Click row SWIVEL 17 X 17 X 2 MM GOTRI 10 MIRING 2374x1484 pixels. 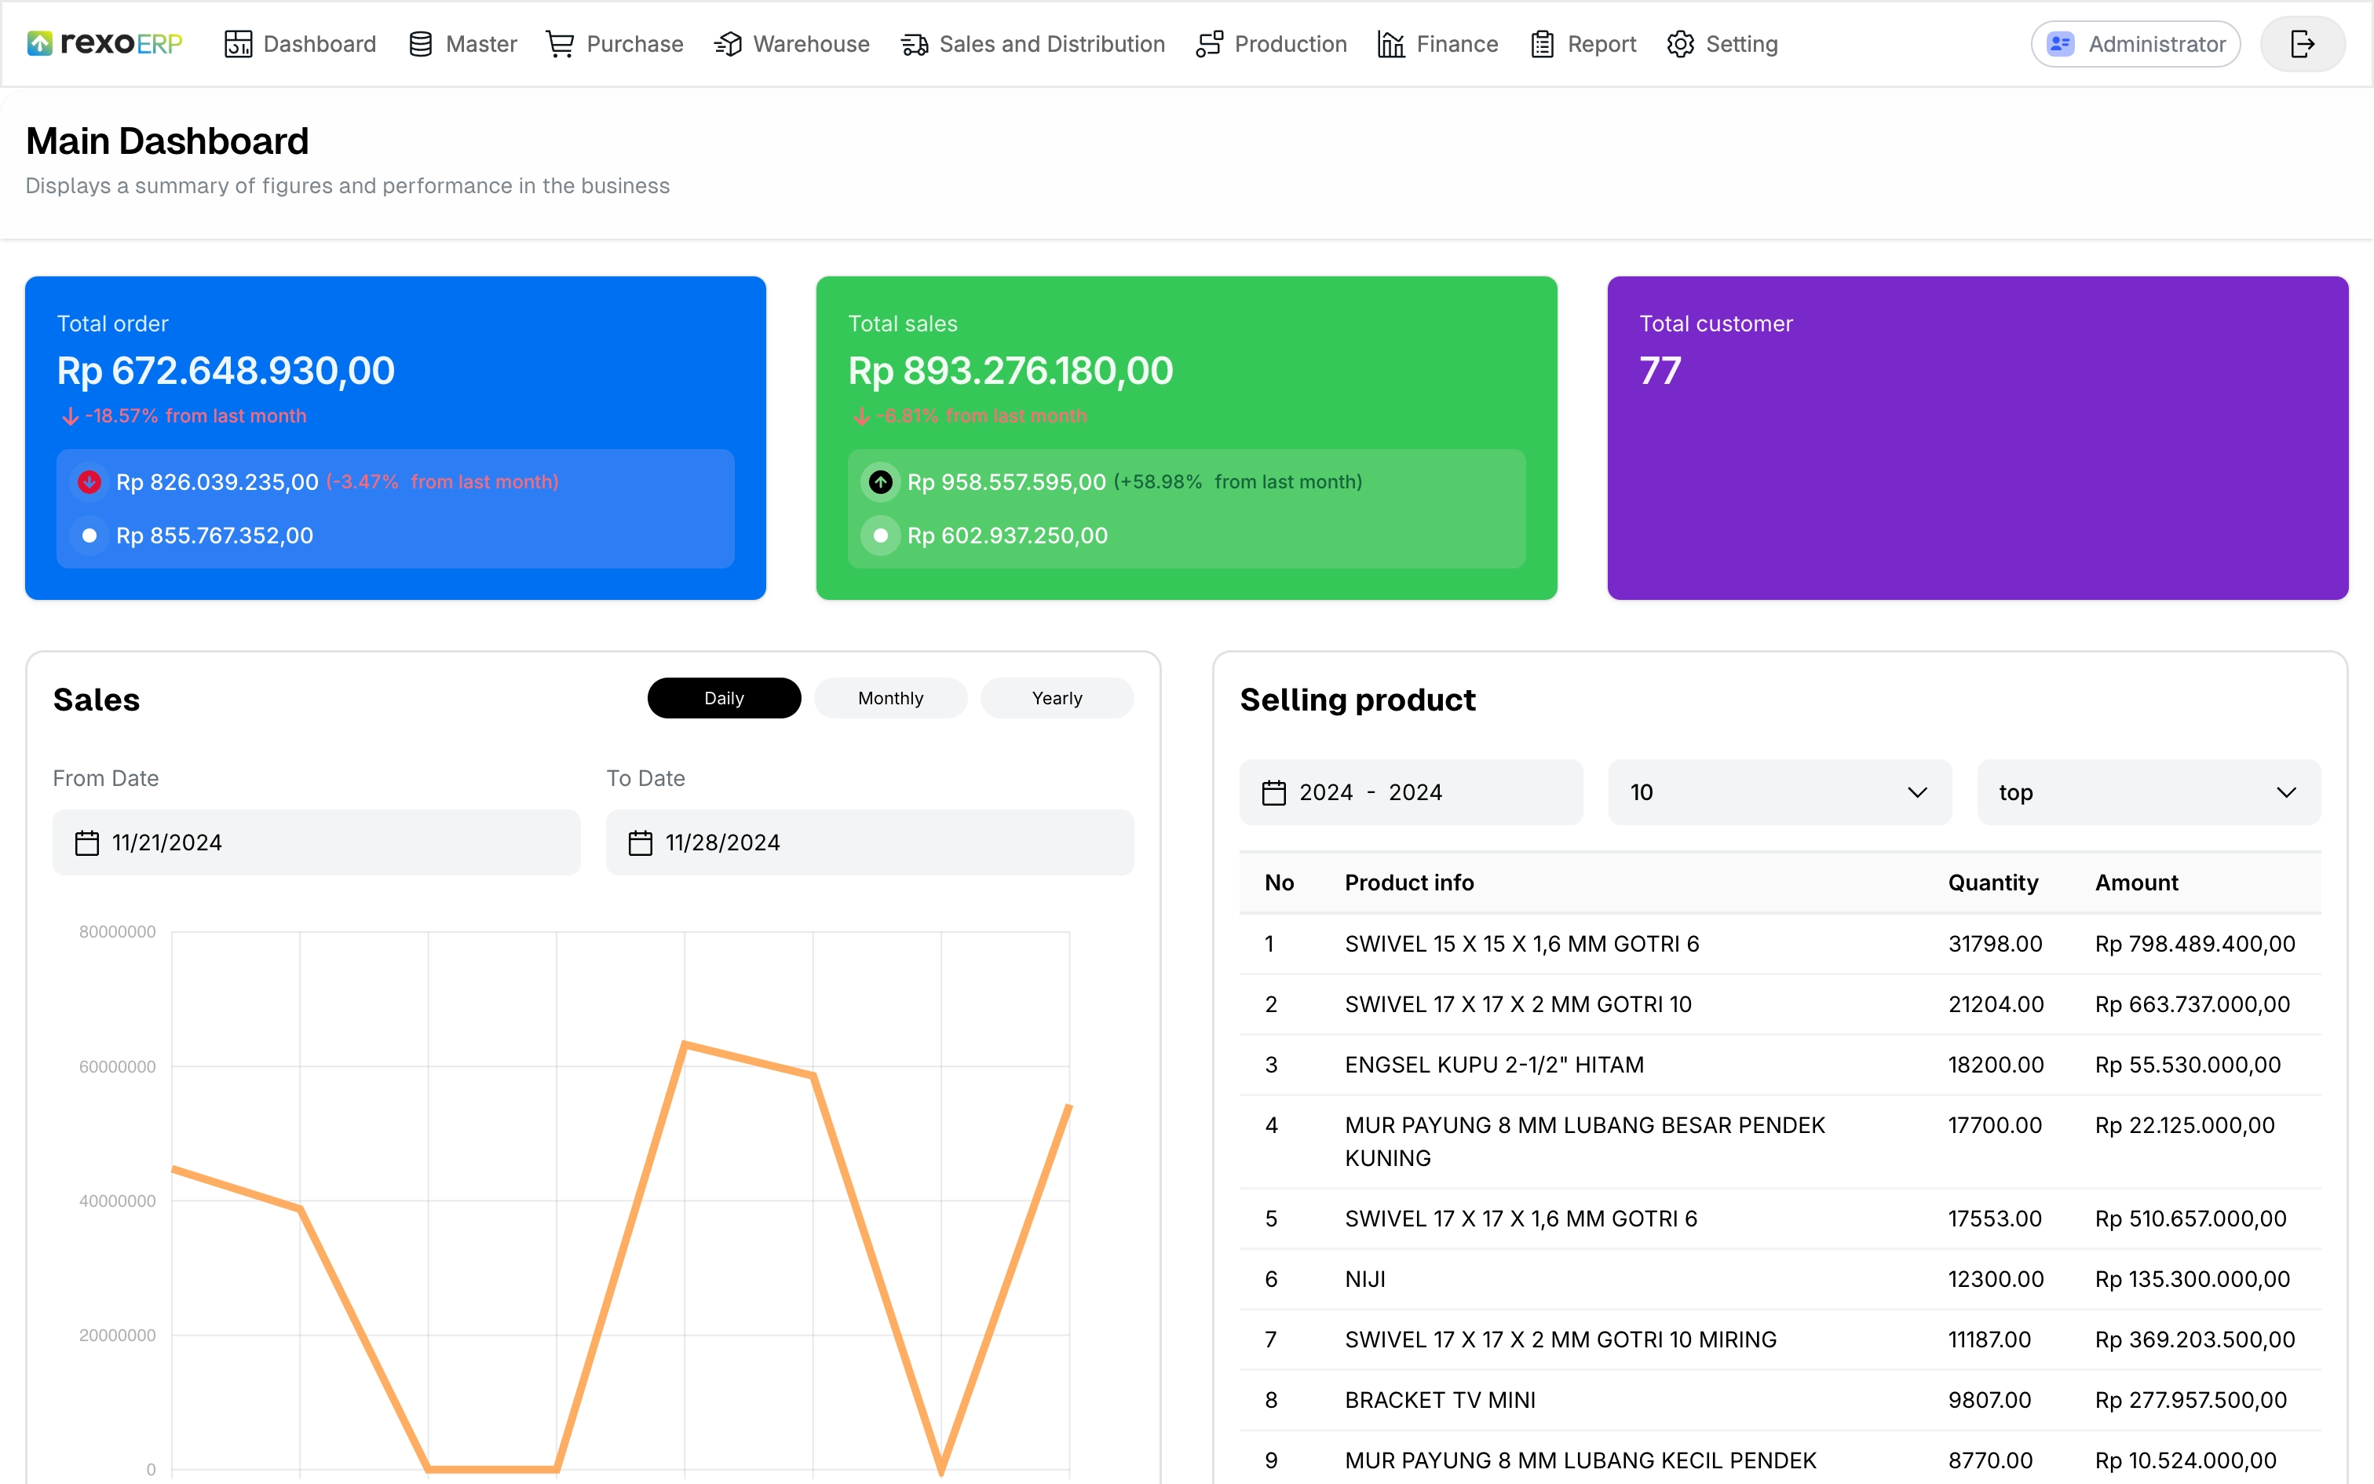click(1780, 1340)
